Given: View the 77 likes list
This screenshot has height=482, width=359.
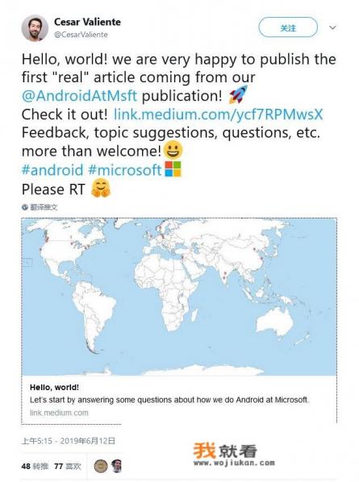Looking at the screenshot, I should 68,467.
